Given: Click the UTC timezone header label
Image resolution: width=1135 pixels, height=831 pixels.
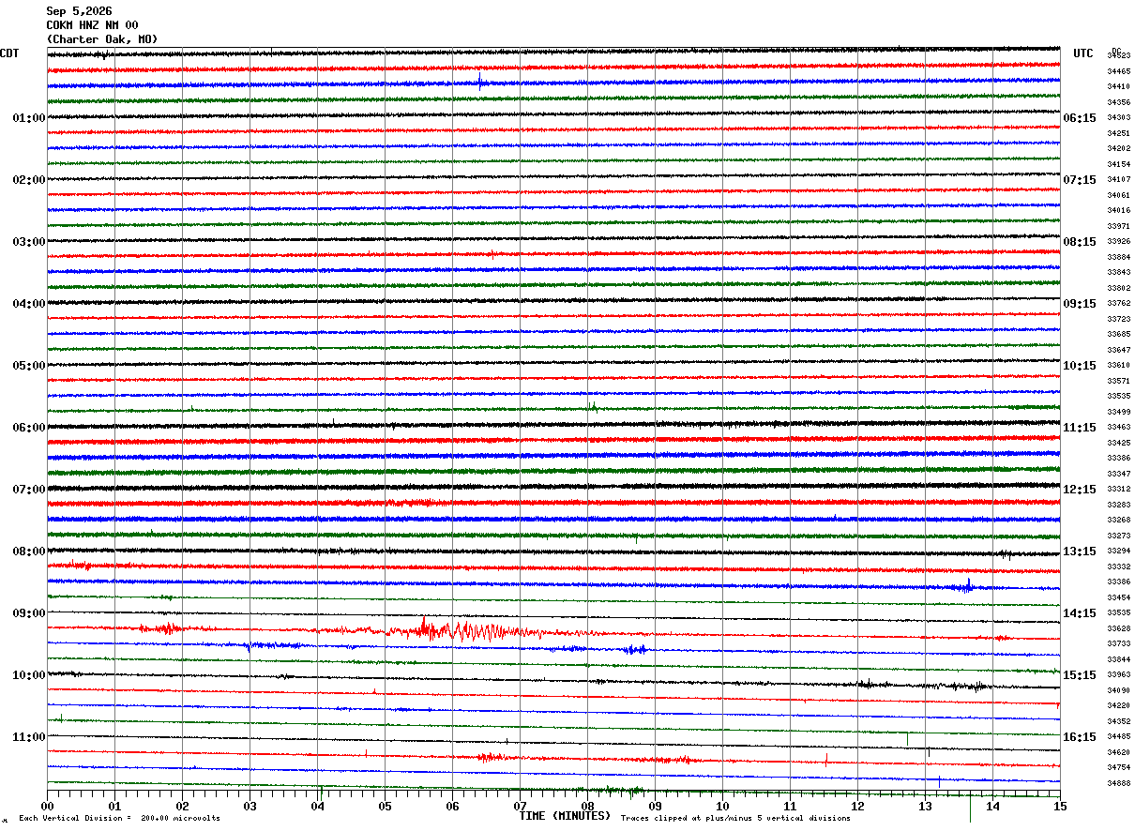Looking at the screenshot, I should click(x=1083, y=53).
